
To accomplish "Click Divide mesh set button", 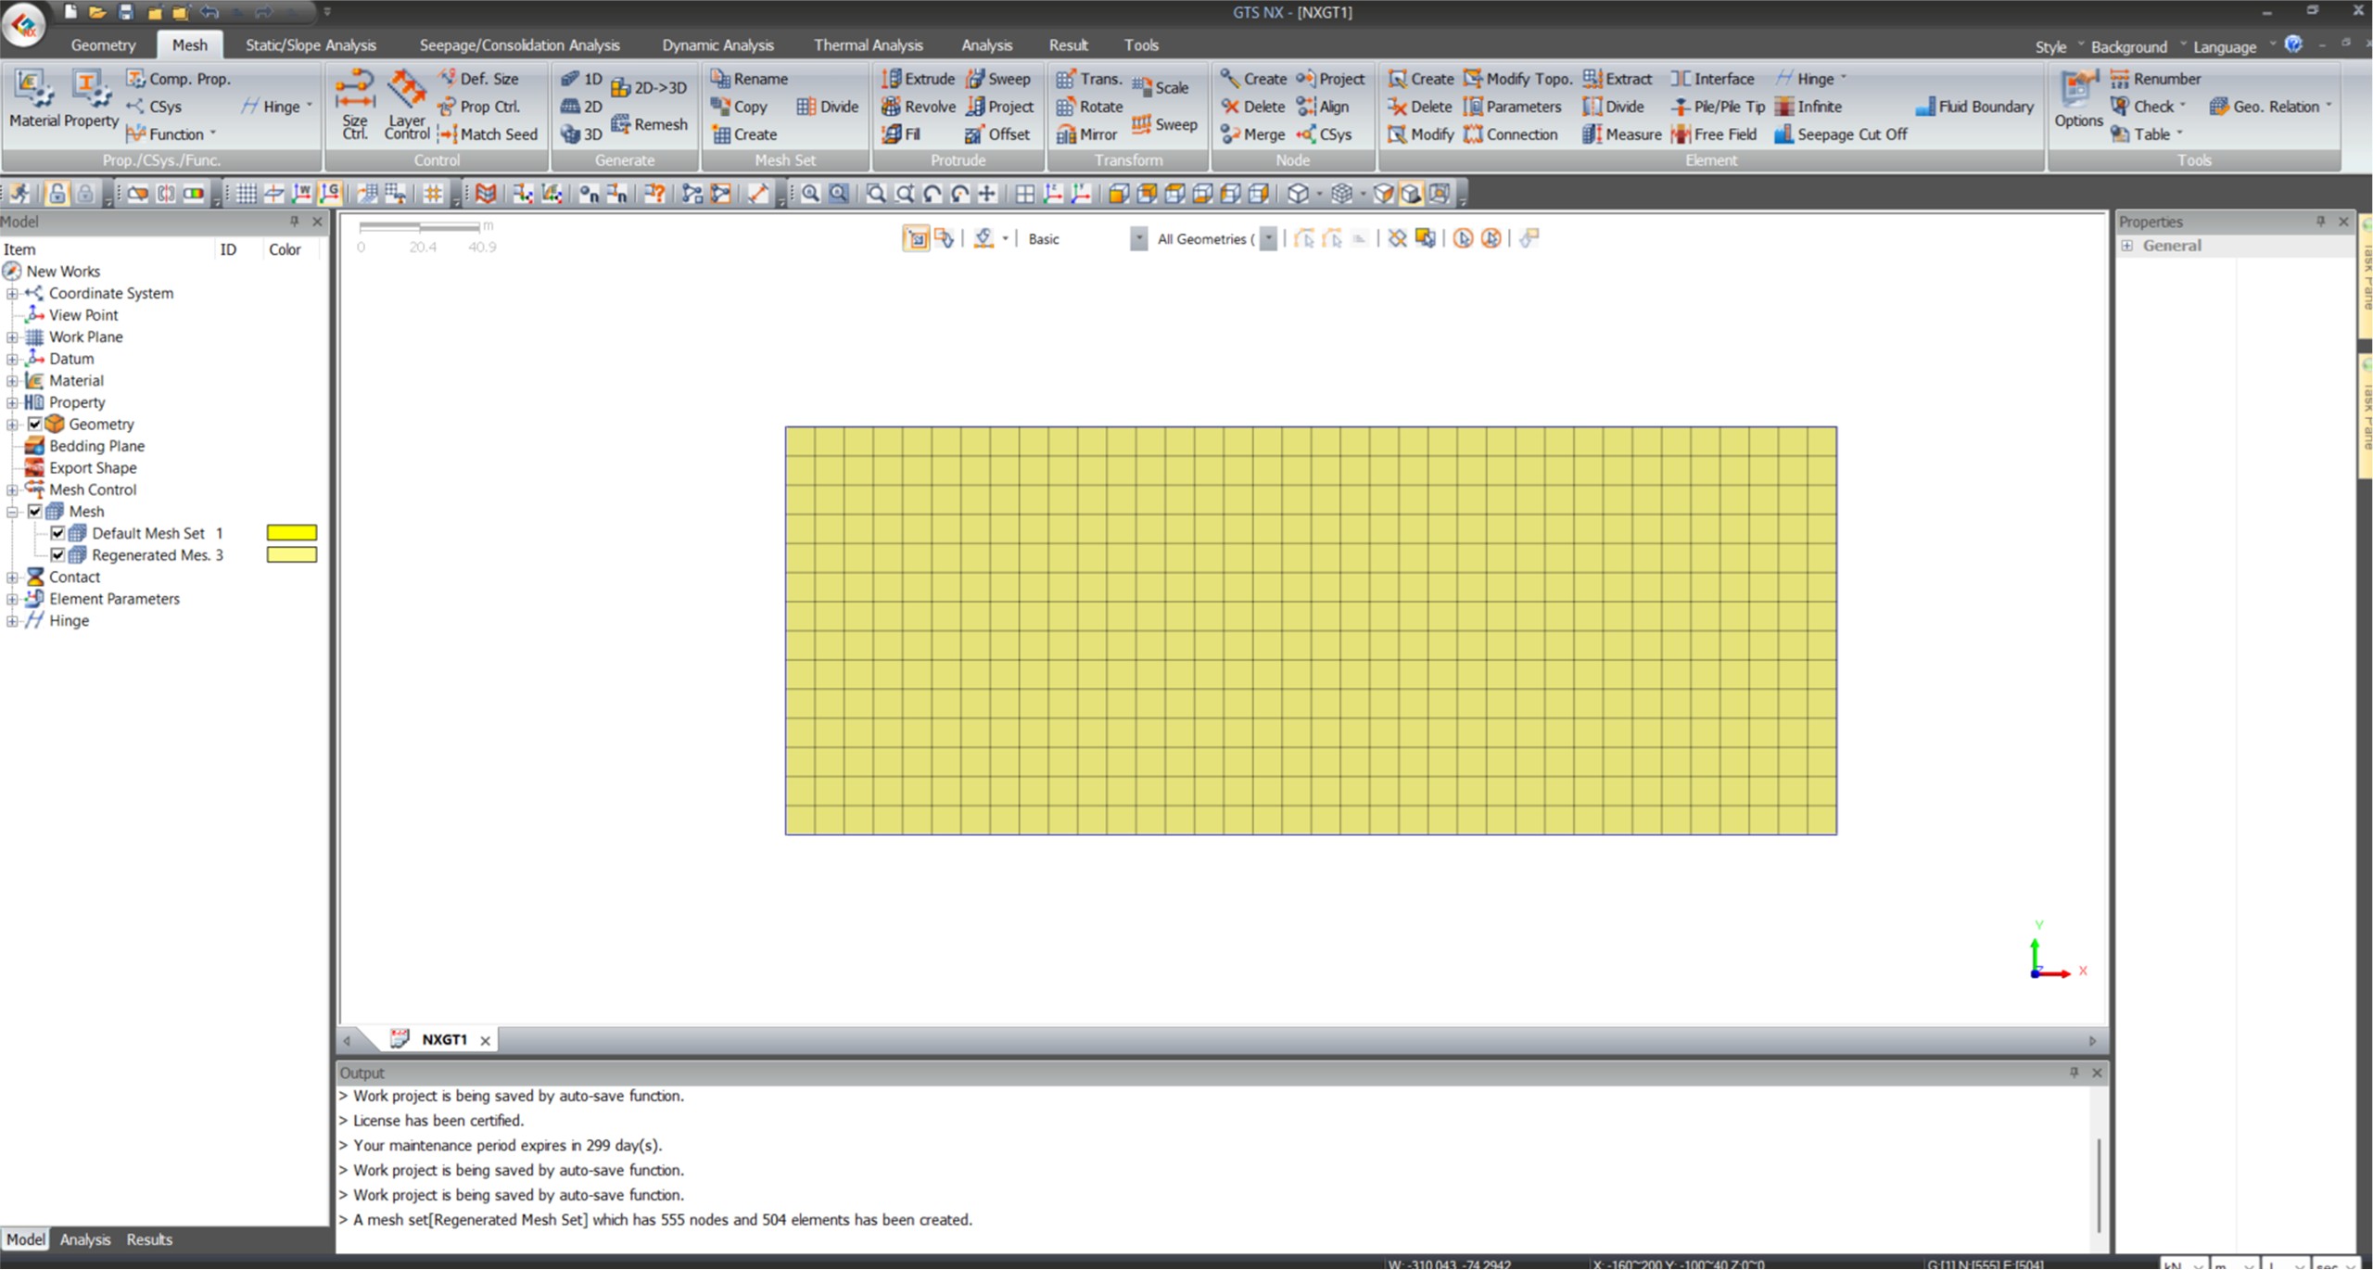I will (x=828, y=107).
